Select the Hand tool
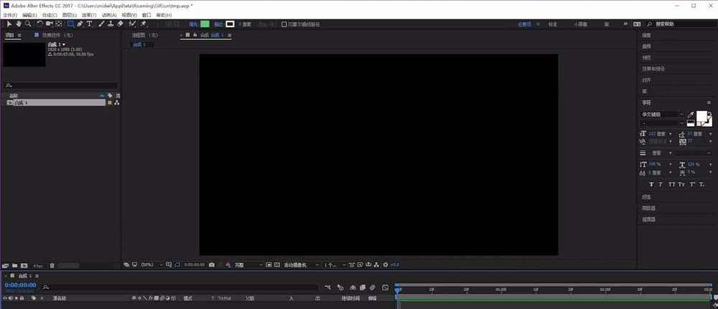The height and width of the screenshot is (309, 718). click(19, 24)
